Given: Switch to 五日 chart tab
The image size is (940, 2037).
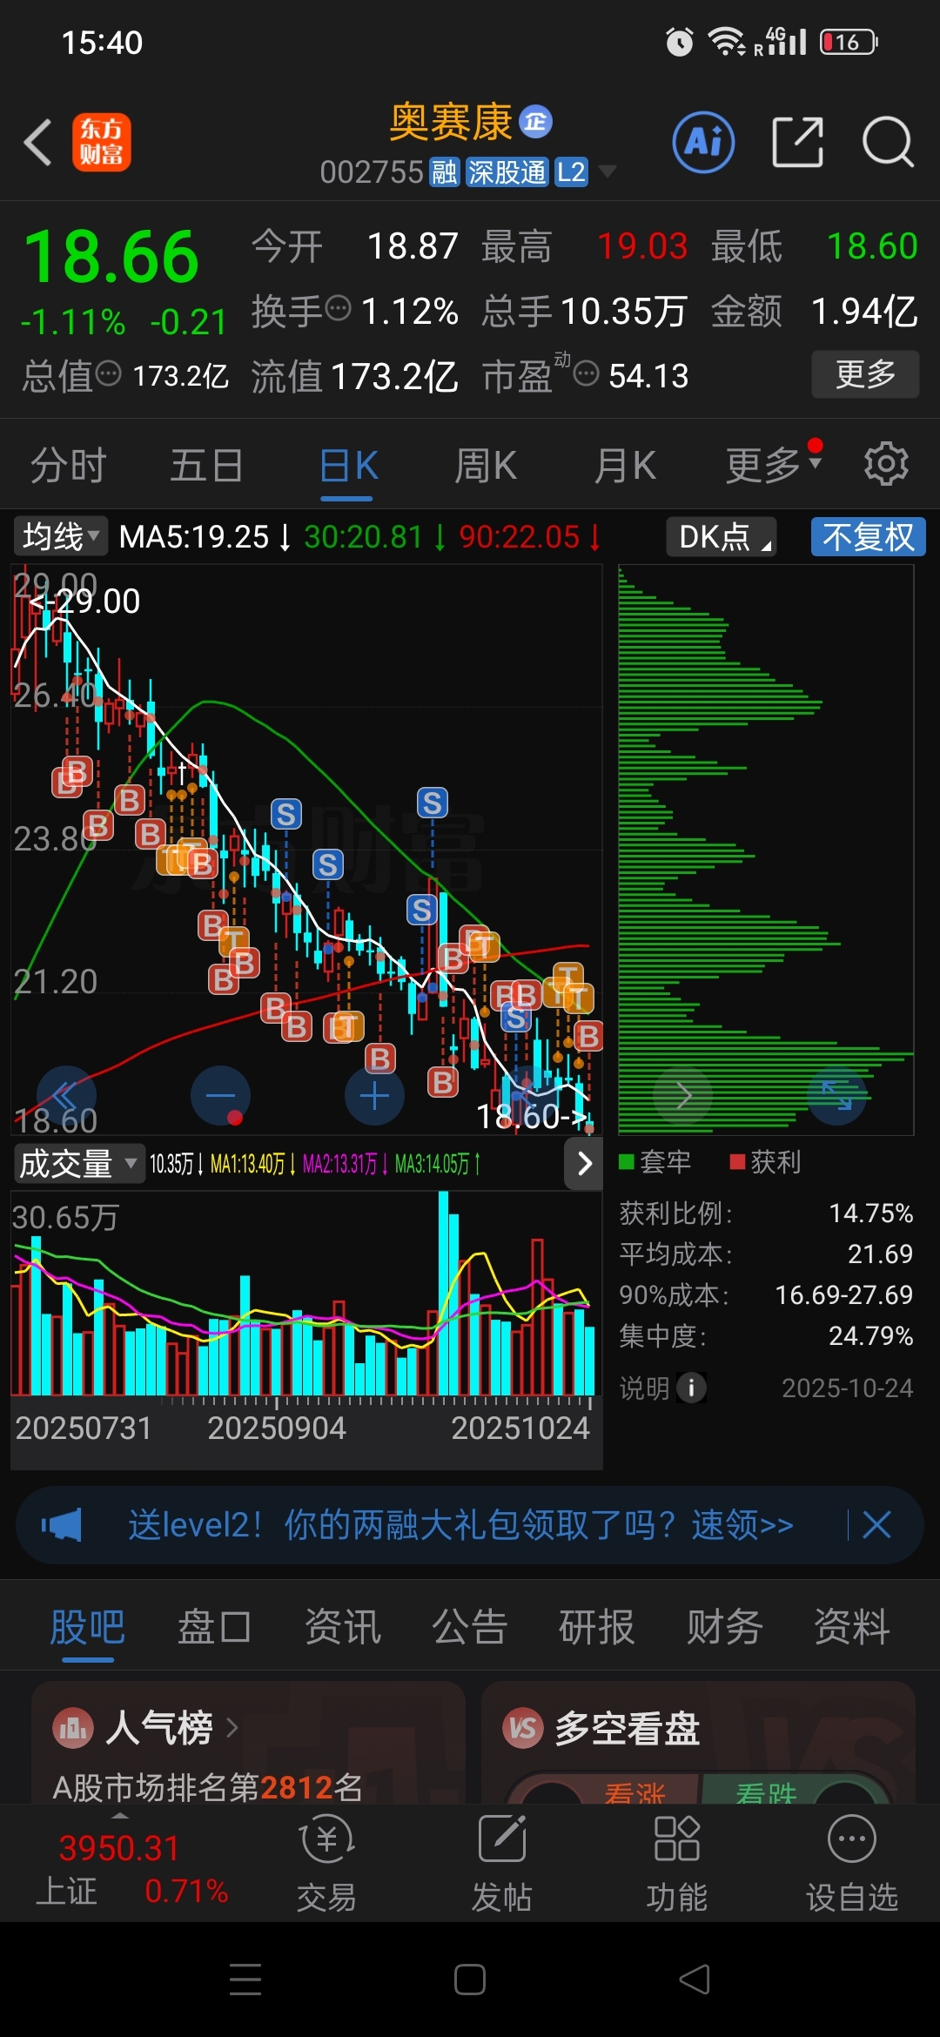Looking at the screenshot, I should coord(206,466).
